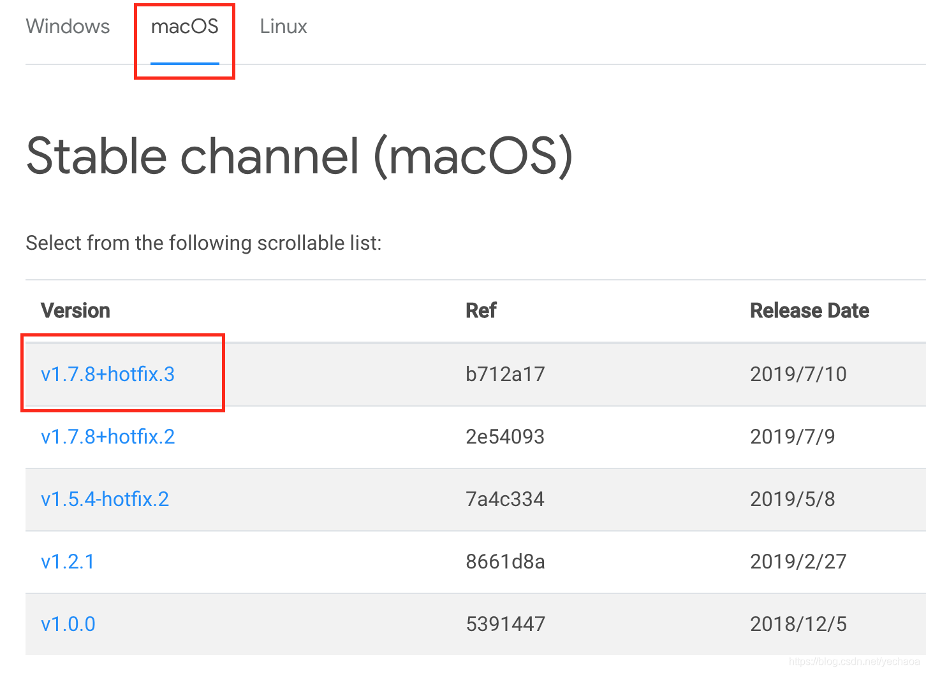926x673 pixels.
Task: Switch to the Windows tab
Action: (68, 26)
